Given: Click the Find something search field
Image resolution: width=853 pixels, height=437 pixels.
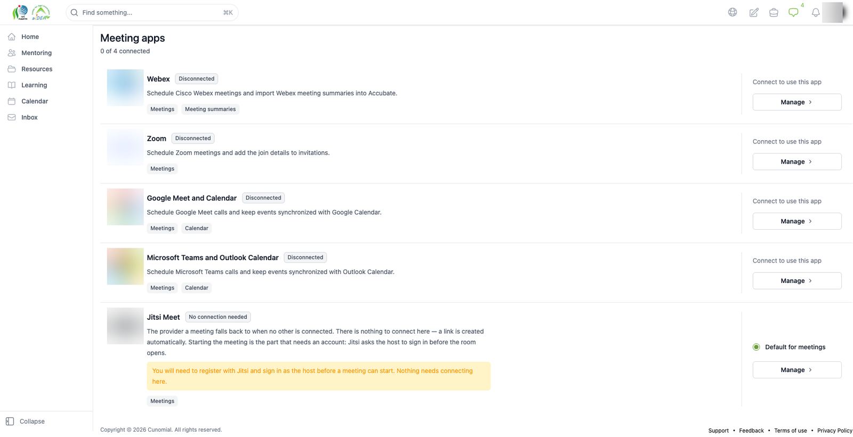Looking at the screenshot, I should (152, 12).
